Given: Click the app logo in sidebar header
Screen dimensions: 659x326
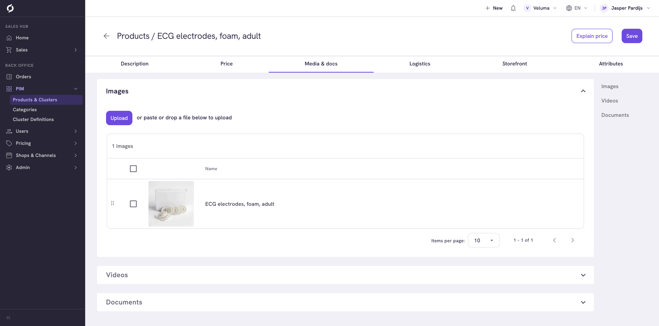Looking at the screenshot, I should coord(10,8).
